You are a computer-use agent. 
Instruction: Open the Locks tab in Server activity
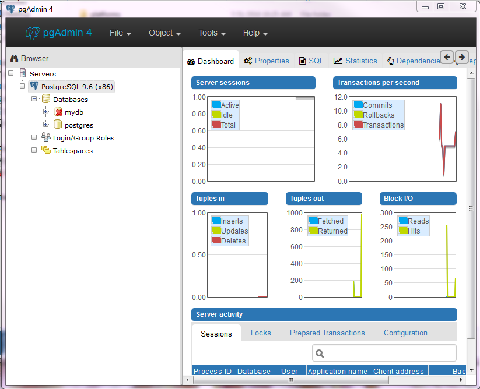tap(261, 333)
